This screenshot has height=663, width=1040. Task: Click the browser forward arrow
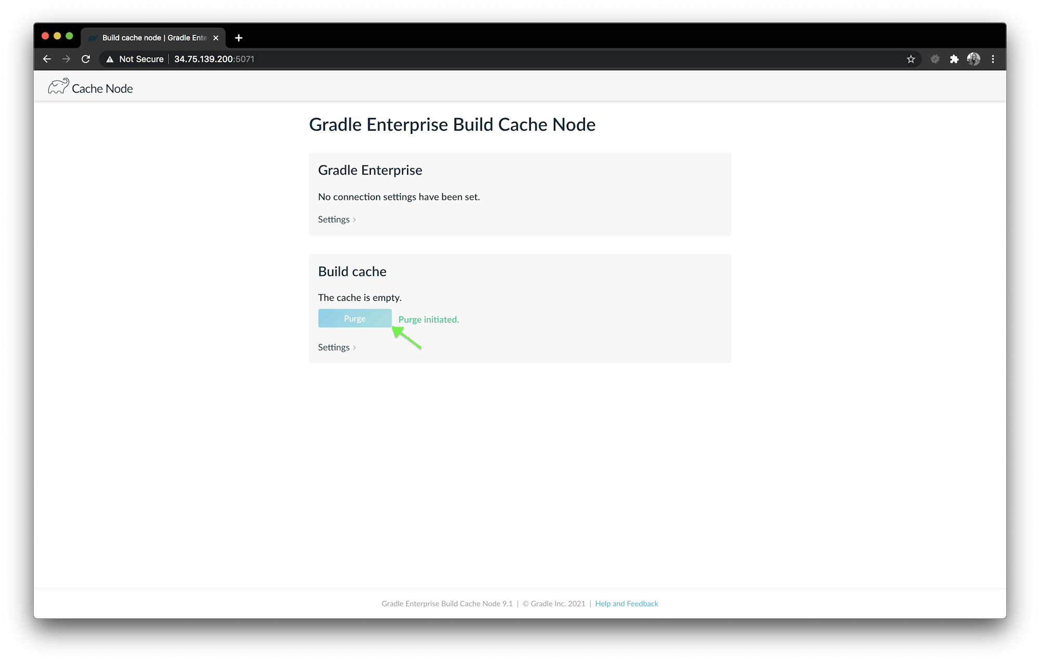66,59
